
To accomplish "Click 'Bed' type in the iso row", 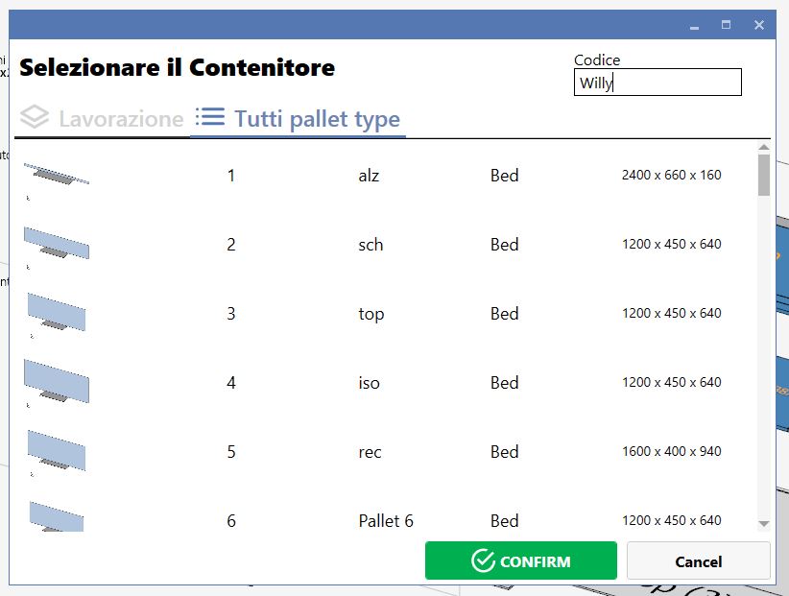I will (x=505, y=383).
